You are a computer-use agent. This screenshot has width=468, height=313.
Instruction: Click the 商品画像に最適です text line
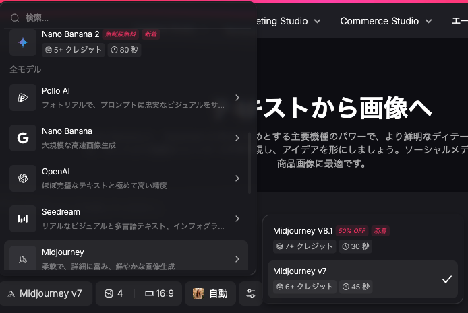tap(321, 163)
